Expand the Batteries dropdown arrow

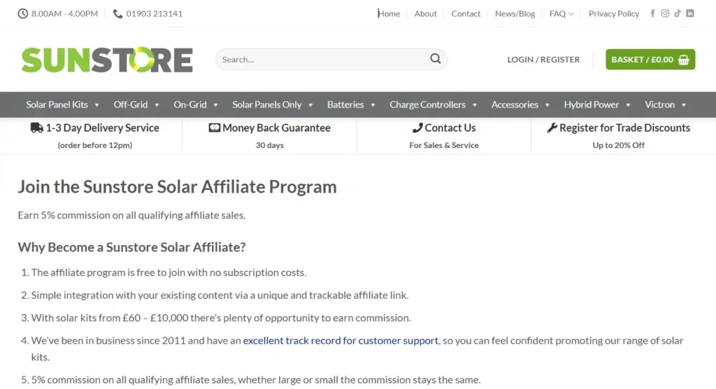coord(373,105)
